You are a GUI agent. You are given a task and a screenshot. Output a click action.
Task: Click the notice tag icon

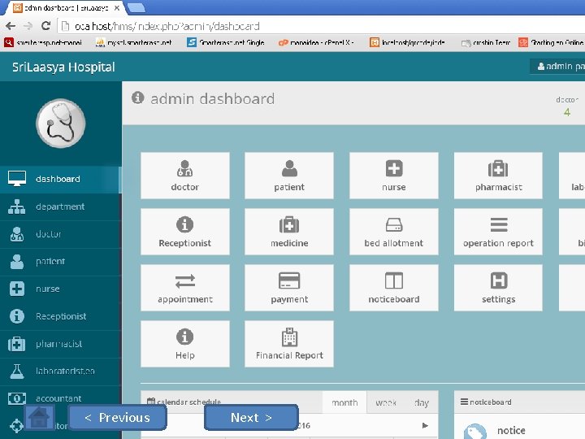[475, 432]
